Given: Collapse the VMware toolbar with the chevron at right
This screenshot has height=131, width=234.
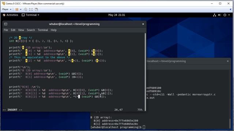Looking at the screenshot, I should coord(231,9).
